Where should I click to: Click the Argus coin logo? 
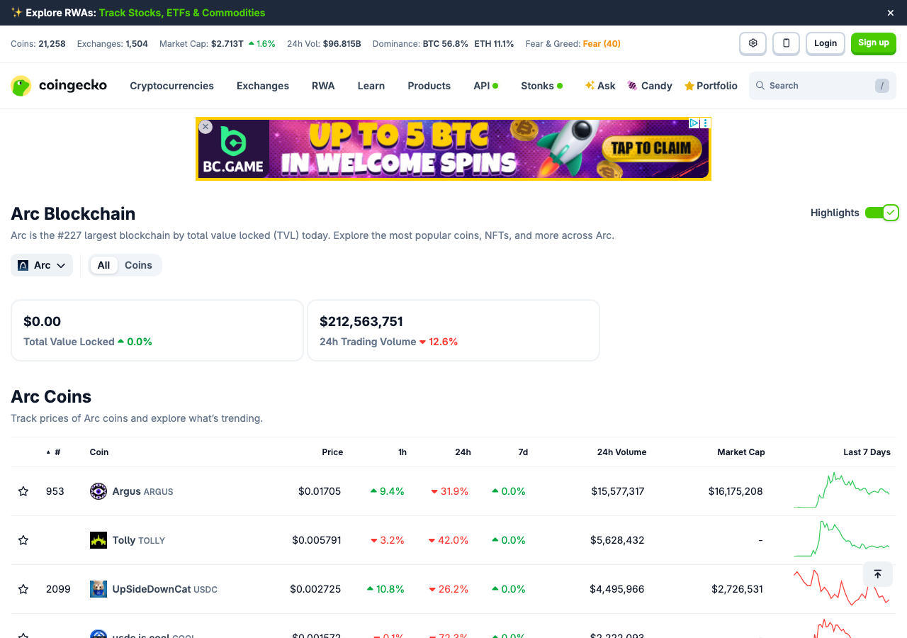click(x=98, y=491)
